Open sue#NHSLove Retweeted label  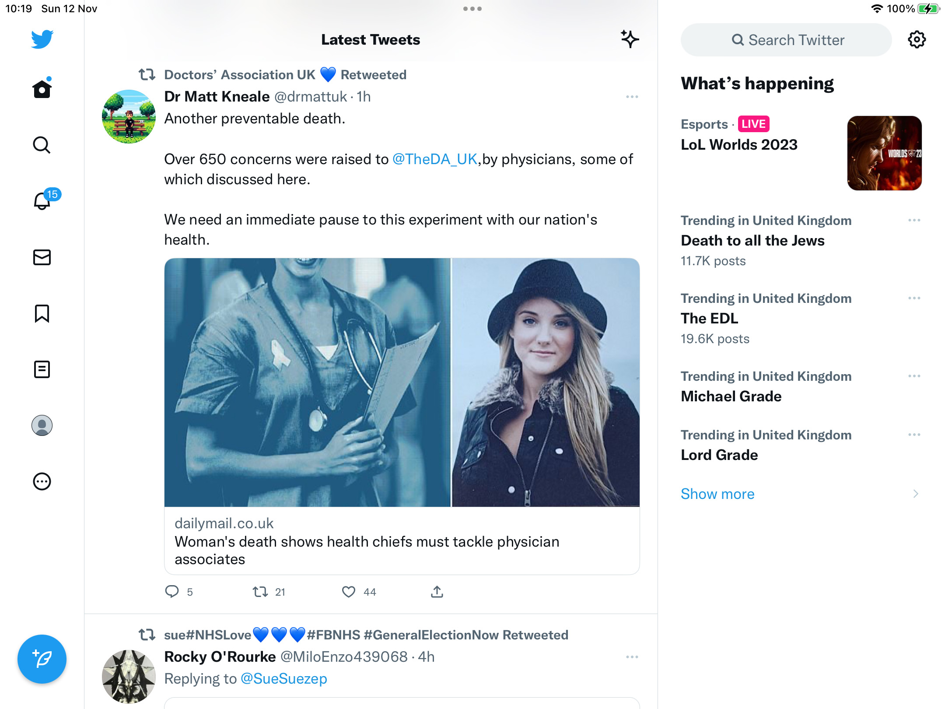tap(366, 635)
